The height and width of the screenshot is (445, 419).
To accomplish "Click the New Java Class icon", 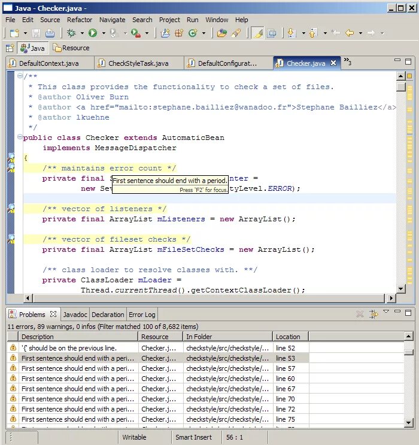I will pyautogui.click(x=193, y=33).
